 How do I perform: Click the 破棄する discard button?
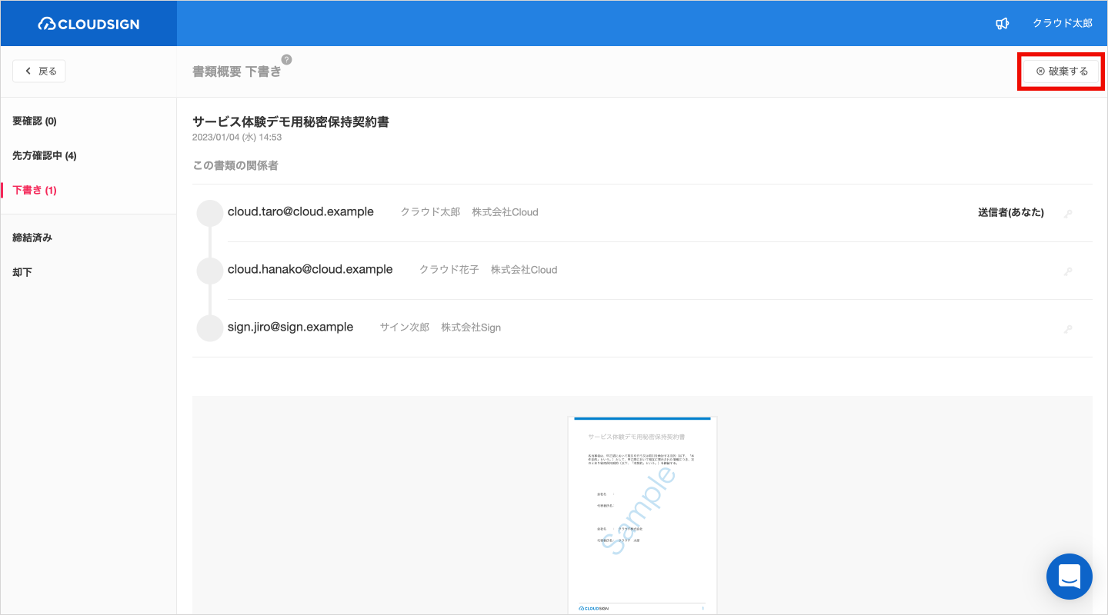[1061, 71]
